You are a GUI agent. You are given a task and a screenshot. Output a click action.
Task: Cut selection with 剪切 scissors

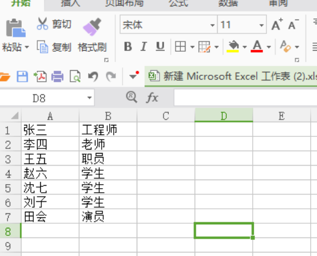point(54,24)
